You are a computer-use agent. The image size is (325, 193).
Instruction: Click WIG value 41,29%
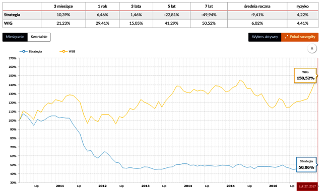[171, 23]
